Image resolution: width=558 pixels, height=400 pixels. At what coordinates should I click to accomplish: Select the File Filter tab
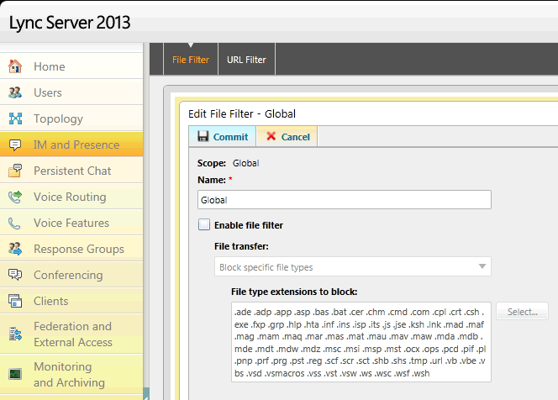tap(191, 60)
